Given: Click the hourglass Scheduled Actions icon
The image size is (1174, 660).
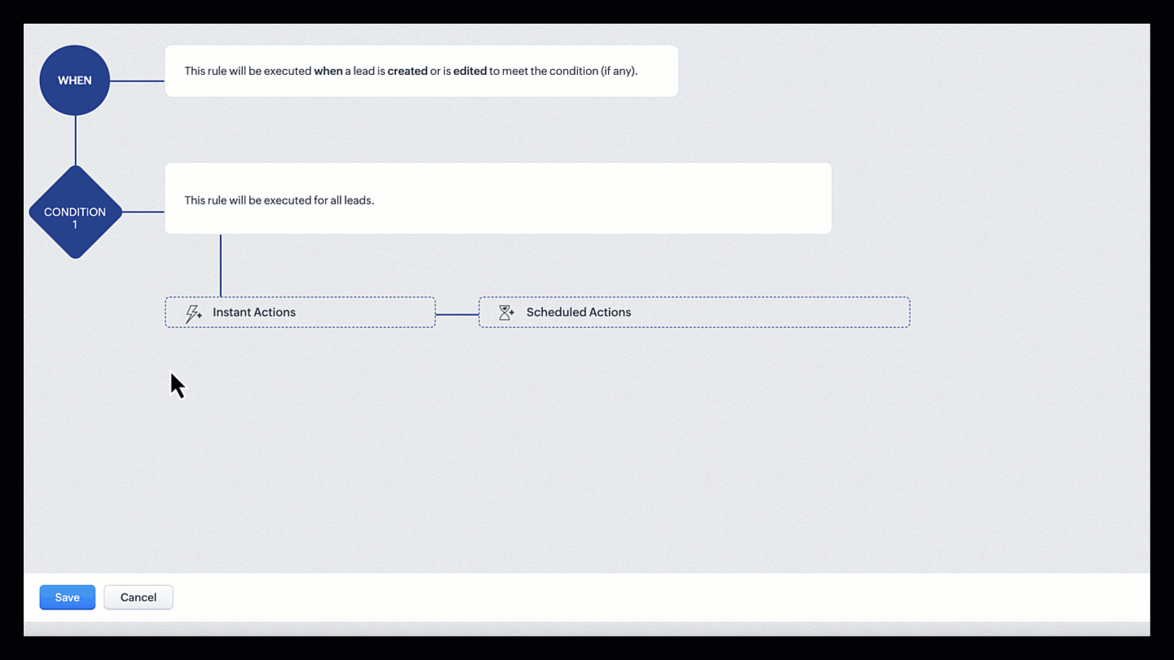Looking at the screenshot, I should (x=506, y=313).
